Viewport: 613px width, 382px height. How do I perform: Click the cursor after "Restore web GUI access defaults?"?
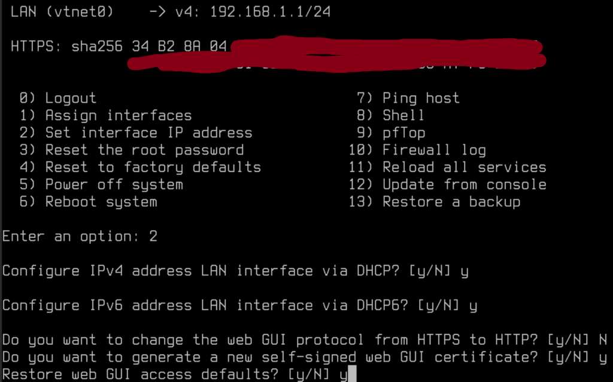click(353, 375)
